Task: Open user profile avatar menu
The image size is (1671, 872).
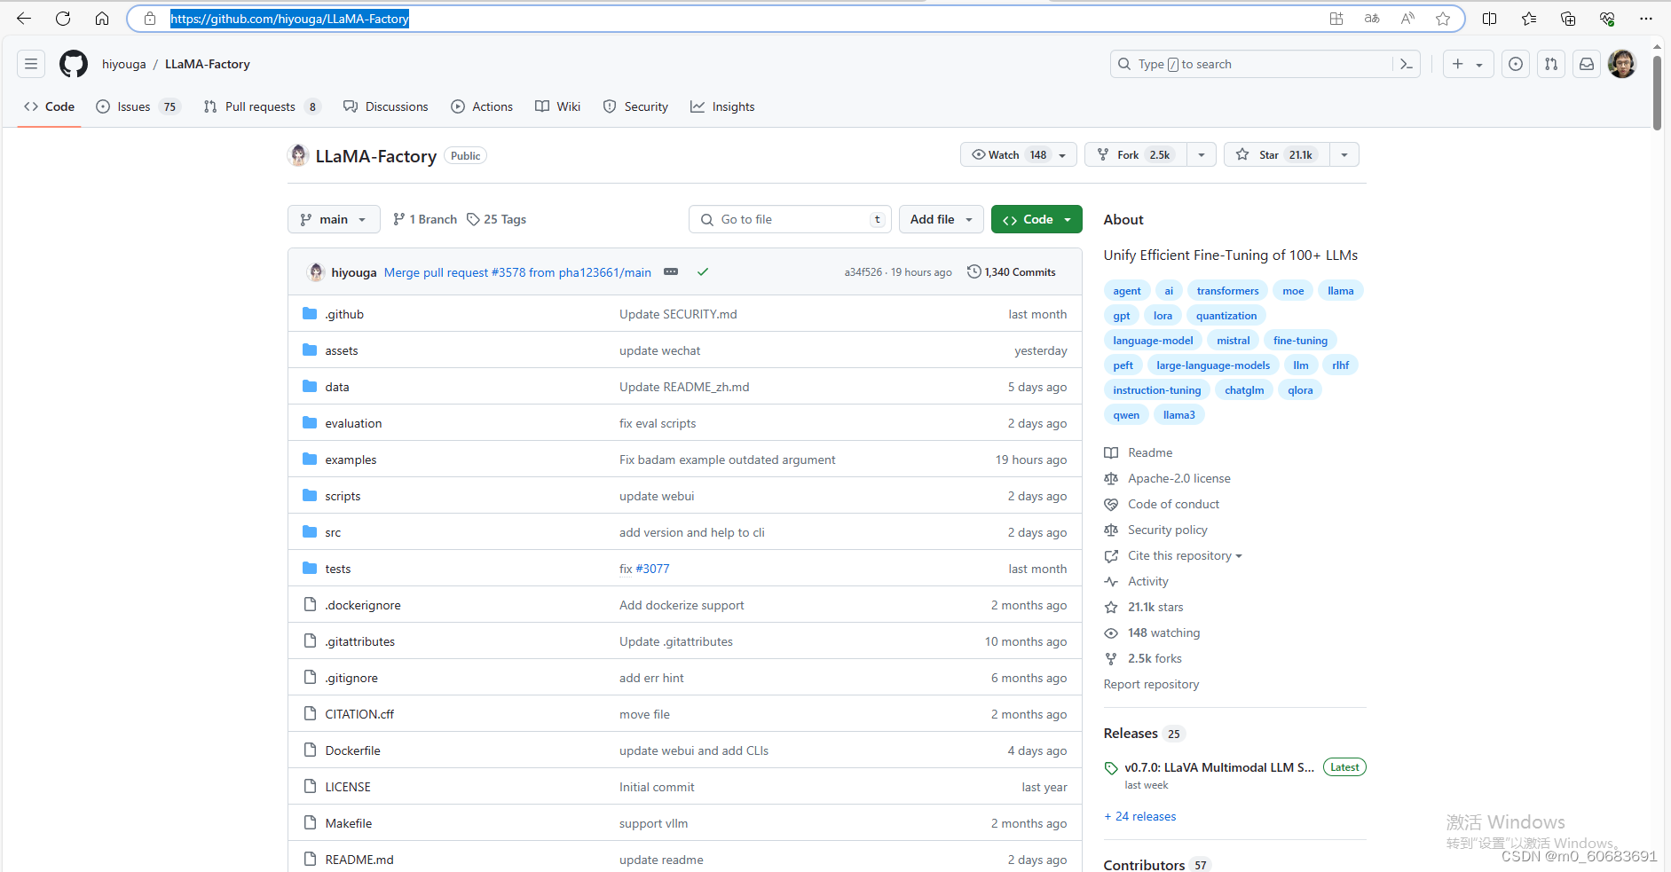Action: click(x=1622, y=64)
